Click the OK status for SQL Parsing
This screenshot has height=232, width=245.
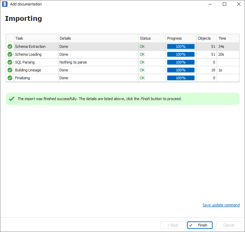pyautogui.click(x=142, y=62)
